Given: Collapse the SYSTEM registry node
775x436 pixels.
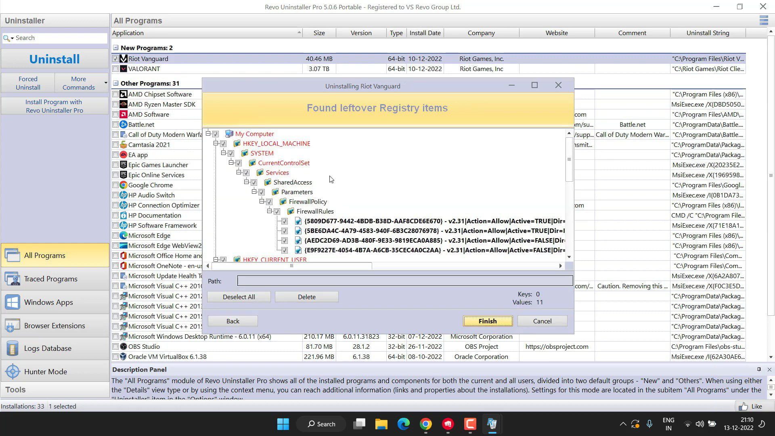Looking at the screenshot, I should pyautogui.click(x=224, y=153).
